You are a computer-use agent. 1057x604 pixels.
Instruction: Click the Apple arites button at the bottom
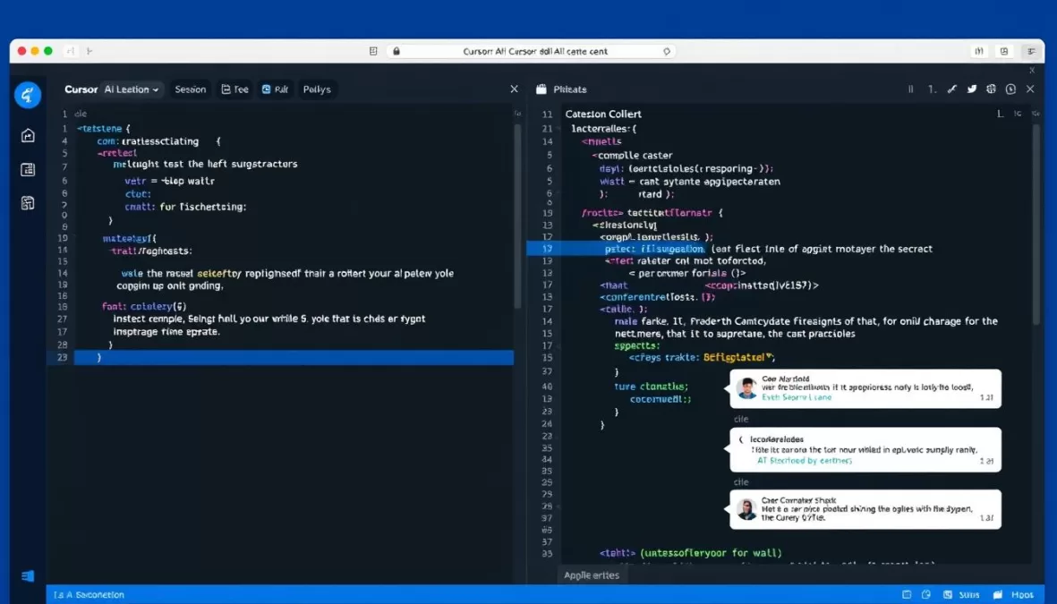click(x=592, y=575)
